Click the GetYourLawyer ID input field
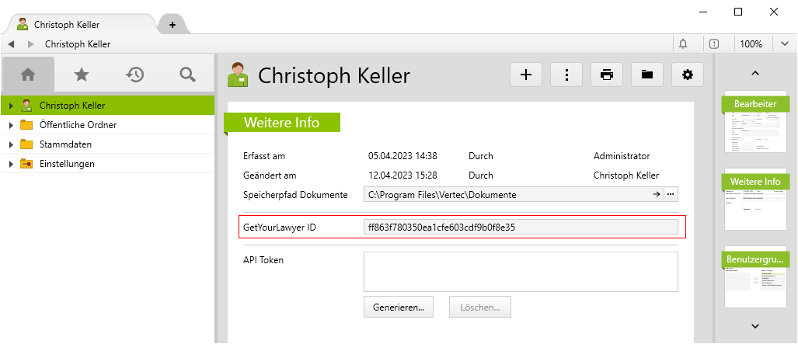 [521, 227]
